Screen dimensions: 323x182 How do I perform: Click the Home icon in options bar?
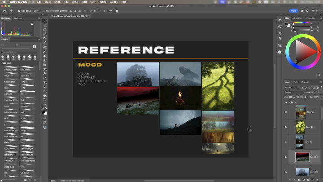[4, 10]
